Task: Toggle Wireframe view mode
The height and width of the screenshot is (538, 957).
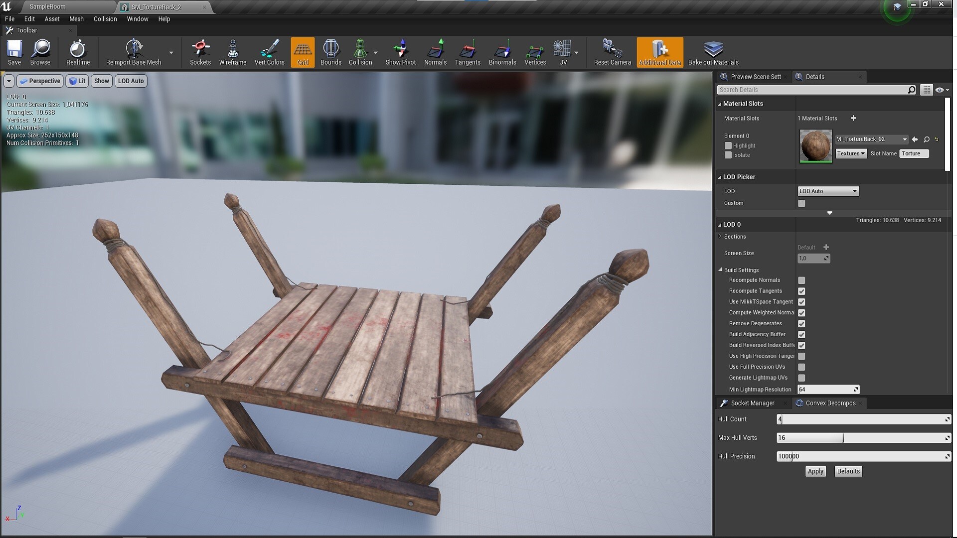Action: point(232,52)
